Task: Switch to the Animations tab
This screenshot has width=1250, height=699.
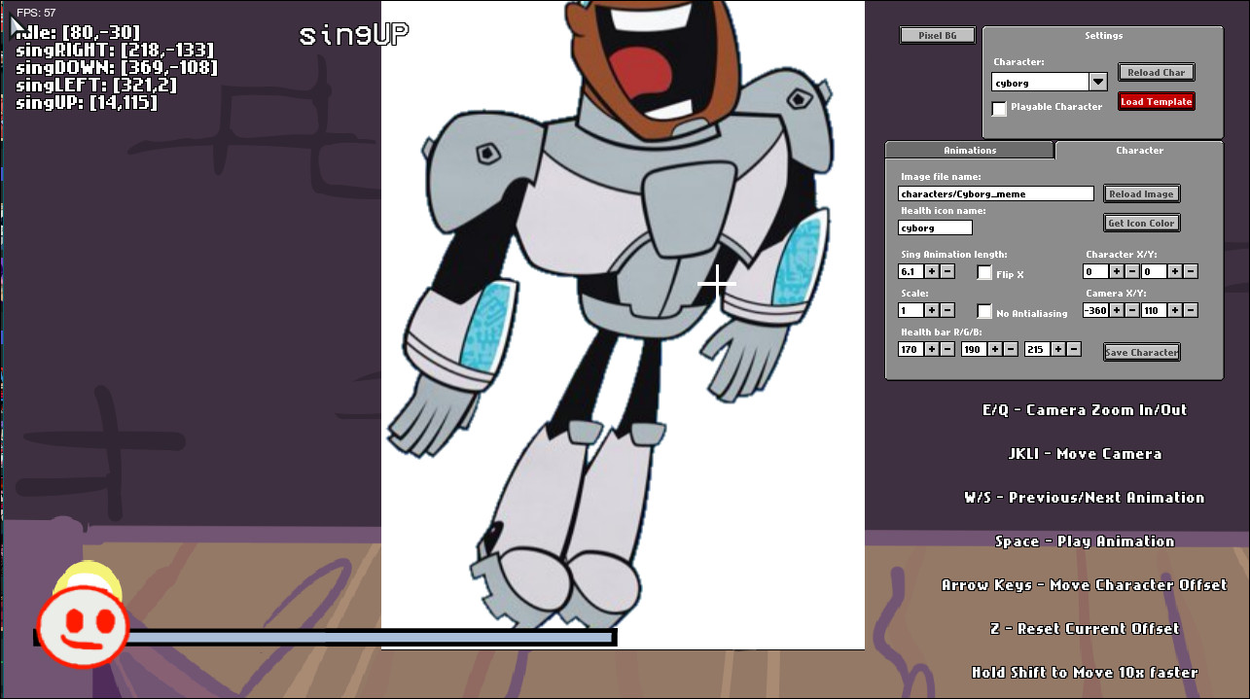Action: (x=970, y=151)
